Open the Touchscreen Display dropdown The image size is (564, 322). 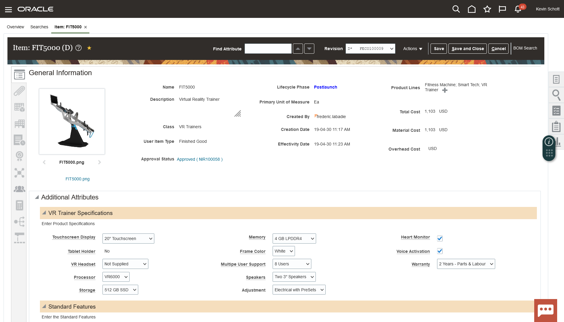point(128,239)
